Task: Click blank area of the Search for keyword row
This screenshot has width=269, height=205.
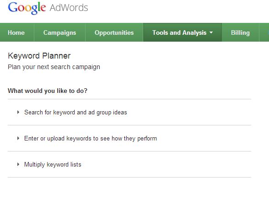Action: (188, 112)
